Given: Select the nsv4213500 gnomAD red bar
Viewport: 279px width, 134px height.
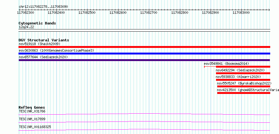Looking at the screenshot, I should point(244,93).
